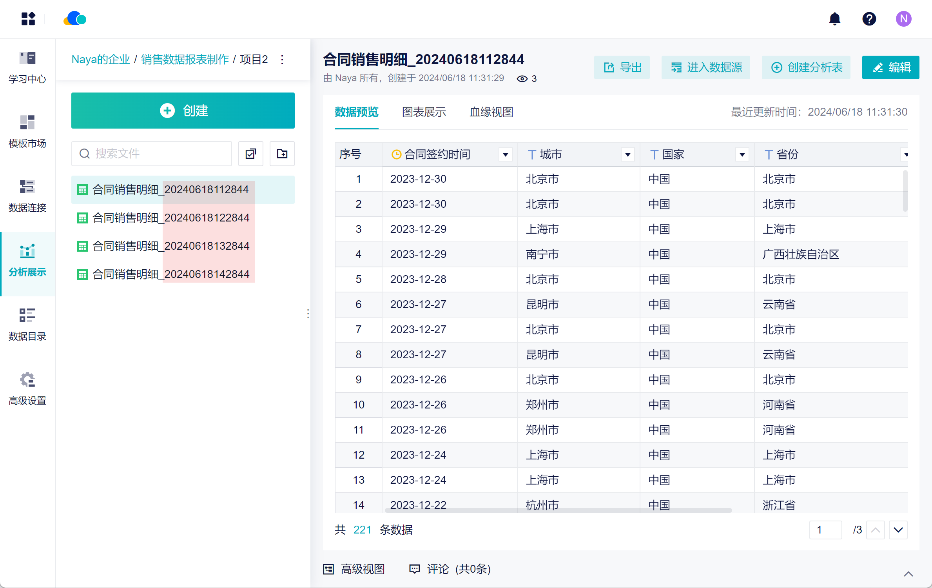Open the notifications bell icon
This screenshot has width=932, height=588.
pos(834,19)
